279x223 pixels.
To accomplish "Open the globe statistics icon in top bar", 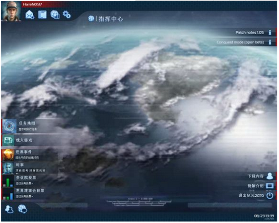I will [55, 14].
